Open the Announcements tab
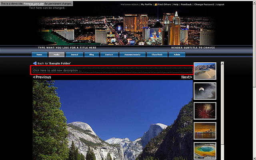This screenshot has height=160, width=256. tap(132, 54)
